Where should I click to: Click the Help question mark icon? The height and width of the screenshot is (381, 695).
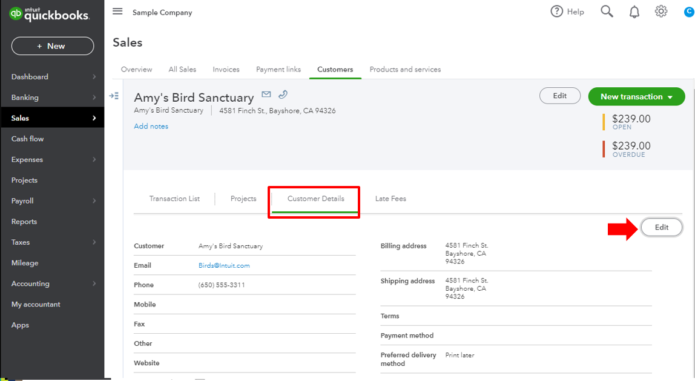click(x=557, y=12)
